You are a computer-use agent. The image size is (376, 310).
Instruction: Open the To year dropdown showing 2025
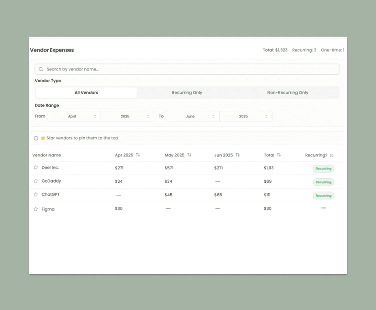click(x=246, y=116)
